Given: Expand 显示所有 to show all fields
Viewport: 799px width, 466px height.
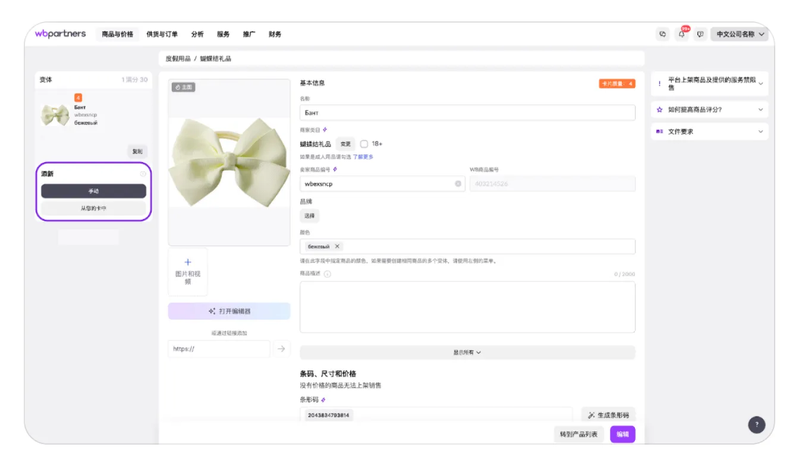Looking at the screenshot, I should (467, 352).
